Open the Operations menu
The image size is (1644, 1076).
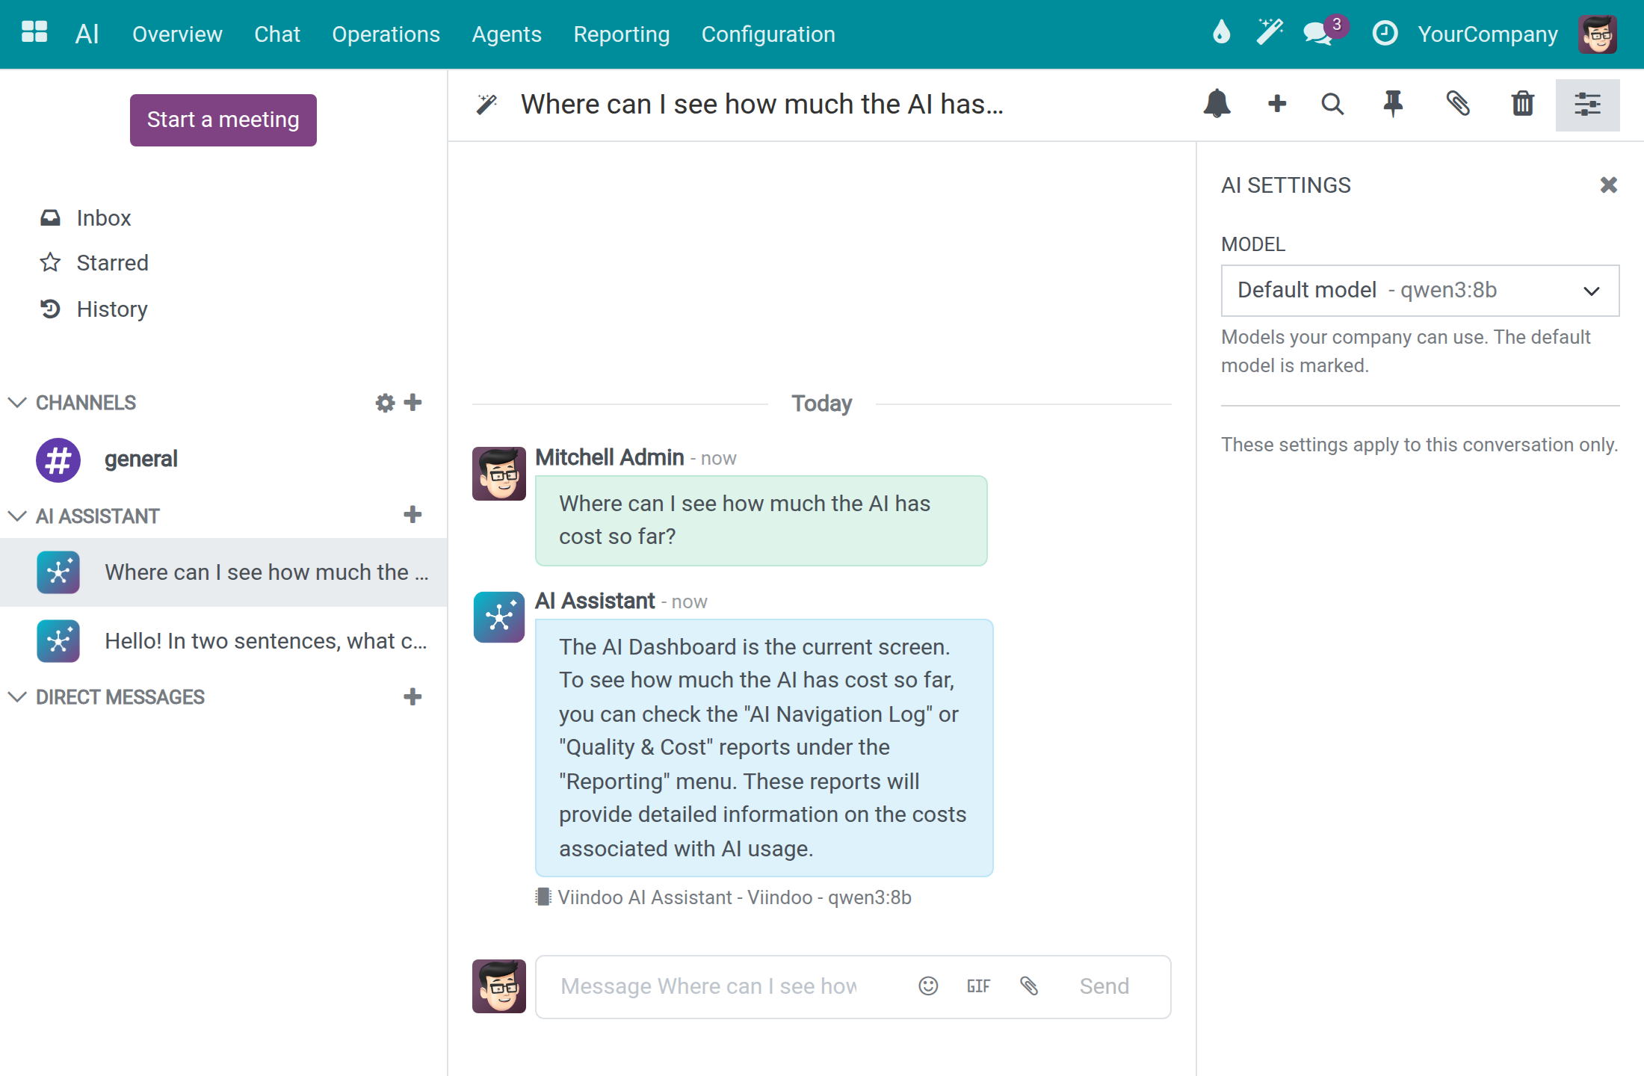tap(386, 34)
